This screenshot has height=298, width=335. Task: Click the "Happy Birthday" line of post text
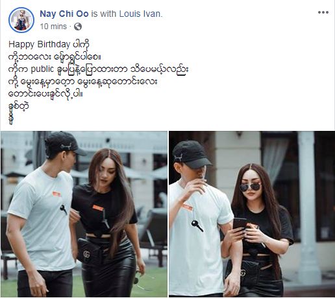(x=49, y=44)
